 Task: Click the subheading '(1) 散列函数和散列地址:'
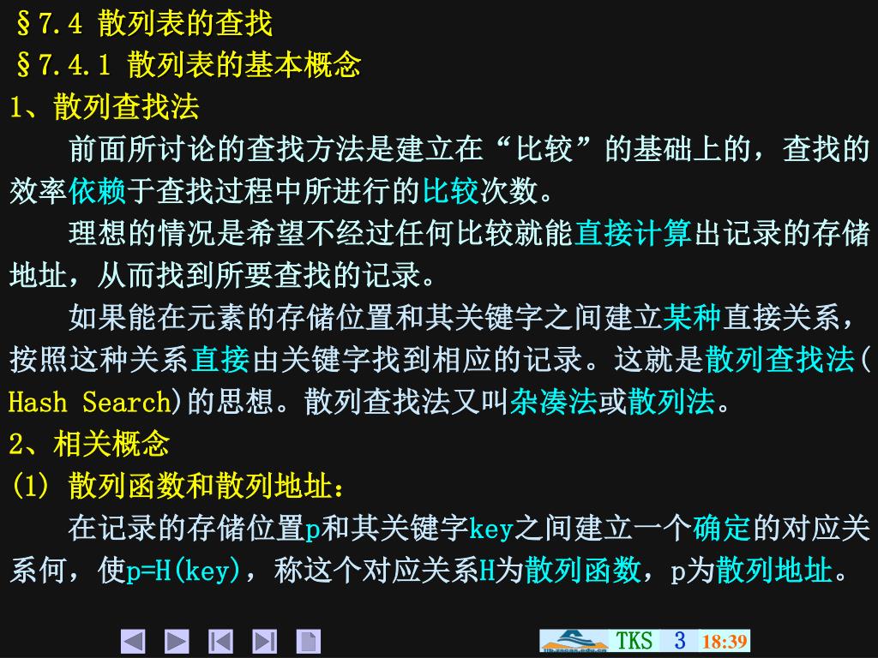[178, 485]
